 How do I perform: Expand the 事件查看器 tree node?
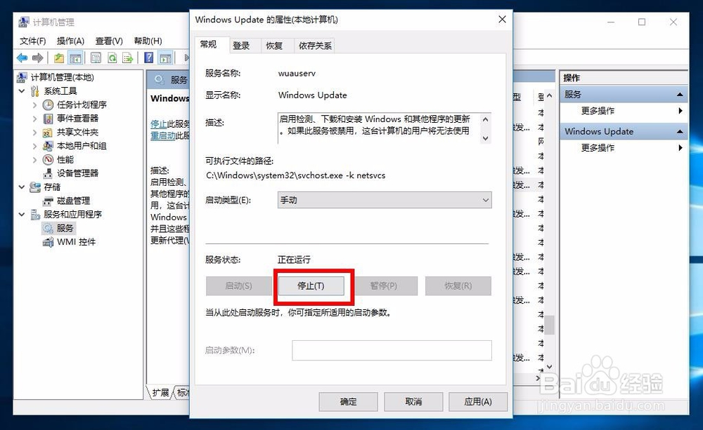pyautogui.click(x=34, y=119)
